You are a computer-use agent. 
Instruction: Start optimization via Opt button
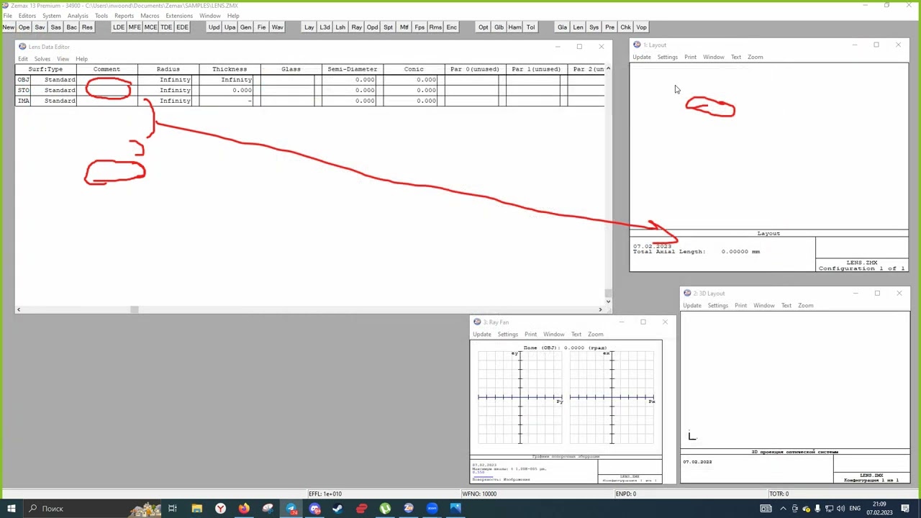[x=484, y=27]
